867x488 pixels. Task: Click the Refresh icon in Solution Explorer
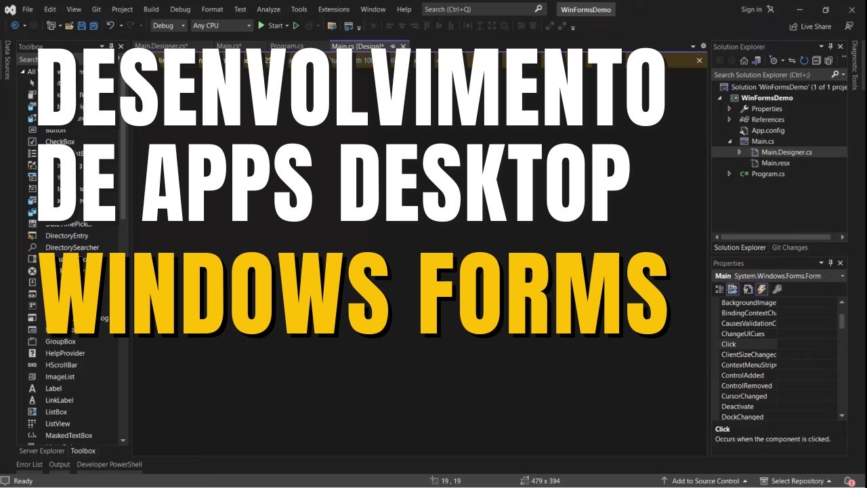tap(804, 60)
